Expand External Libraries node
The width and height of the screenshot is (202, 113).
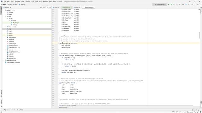(x=3, y=60)
